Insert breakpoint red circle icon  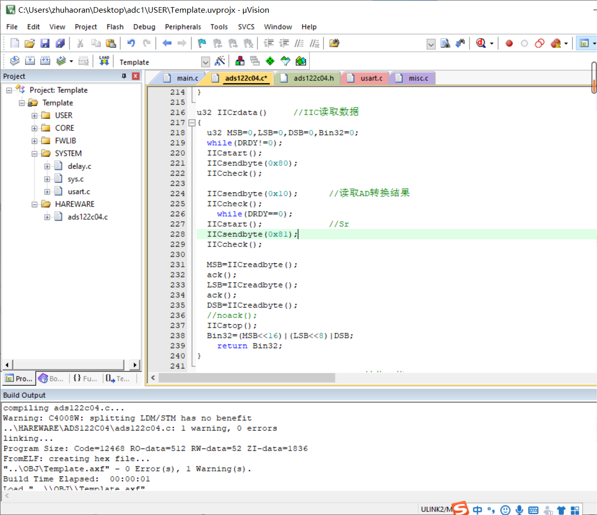tap(509, 44)
